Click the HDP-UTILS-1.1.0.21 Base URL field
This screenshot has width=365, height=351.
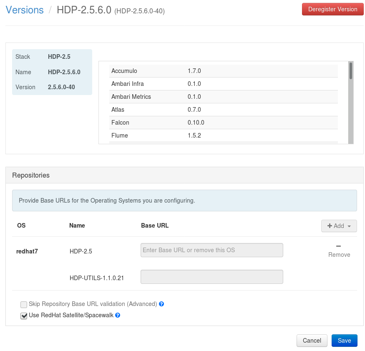212,277
